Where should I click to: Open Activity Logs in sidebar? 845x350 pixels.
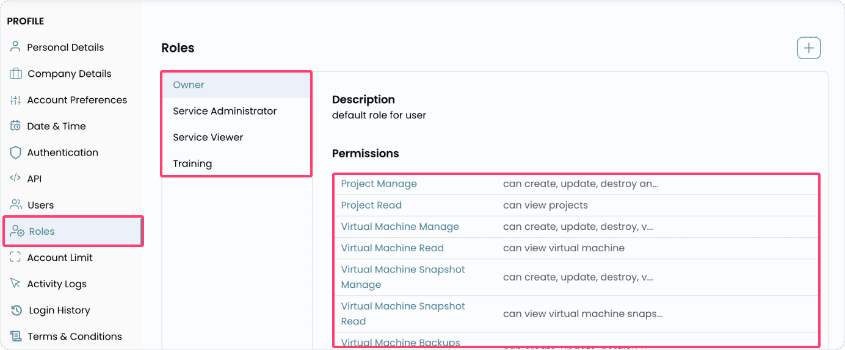[x=57, y=284]
